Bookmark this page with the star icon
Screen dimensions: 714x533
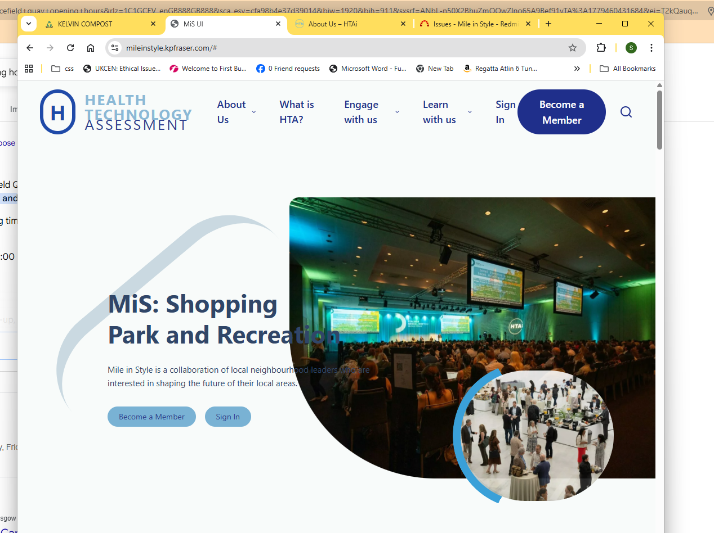click(x=573, y=48)
